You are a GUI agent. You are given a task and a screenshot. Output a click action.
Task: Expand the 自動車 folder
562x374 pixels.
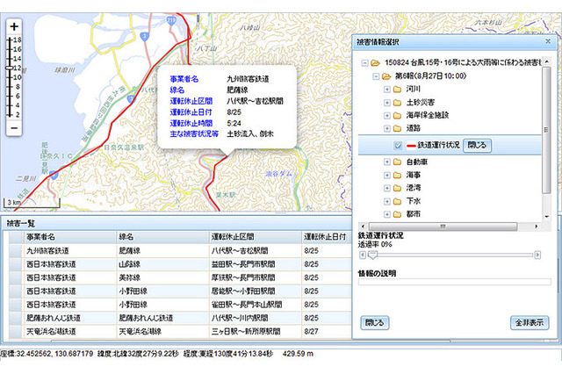coord(387,162)
